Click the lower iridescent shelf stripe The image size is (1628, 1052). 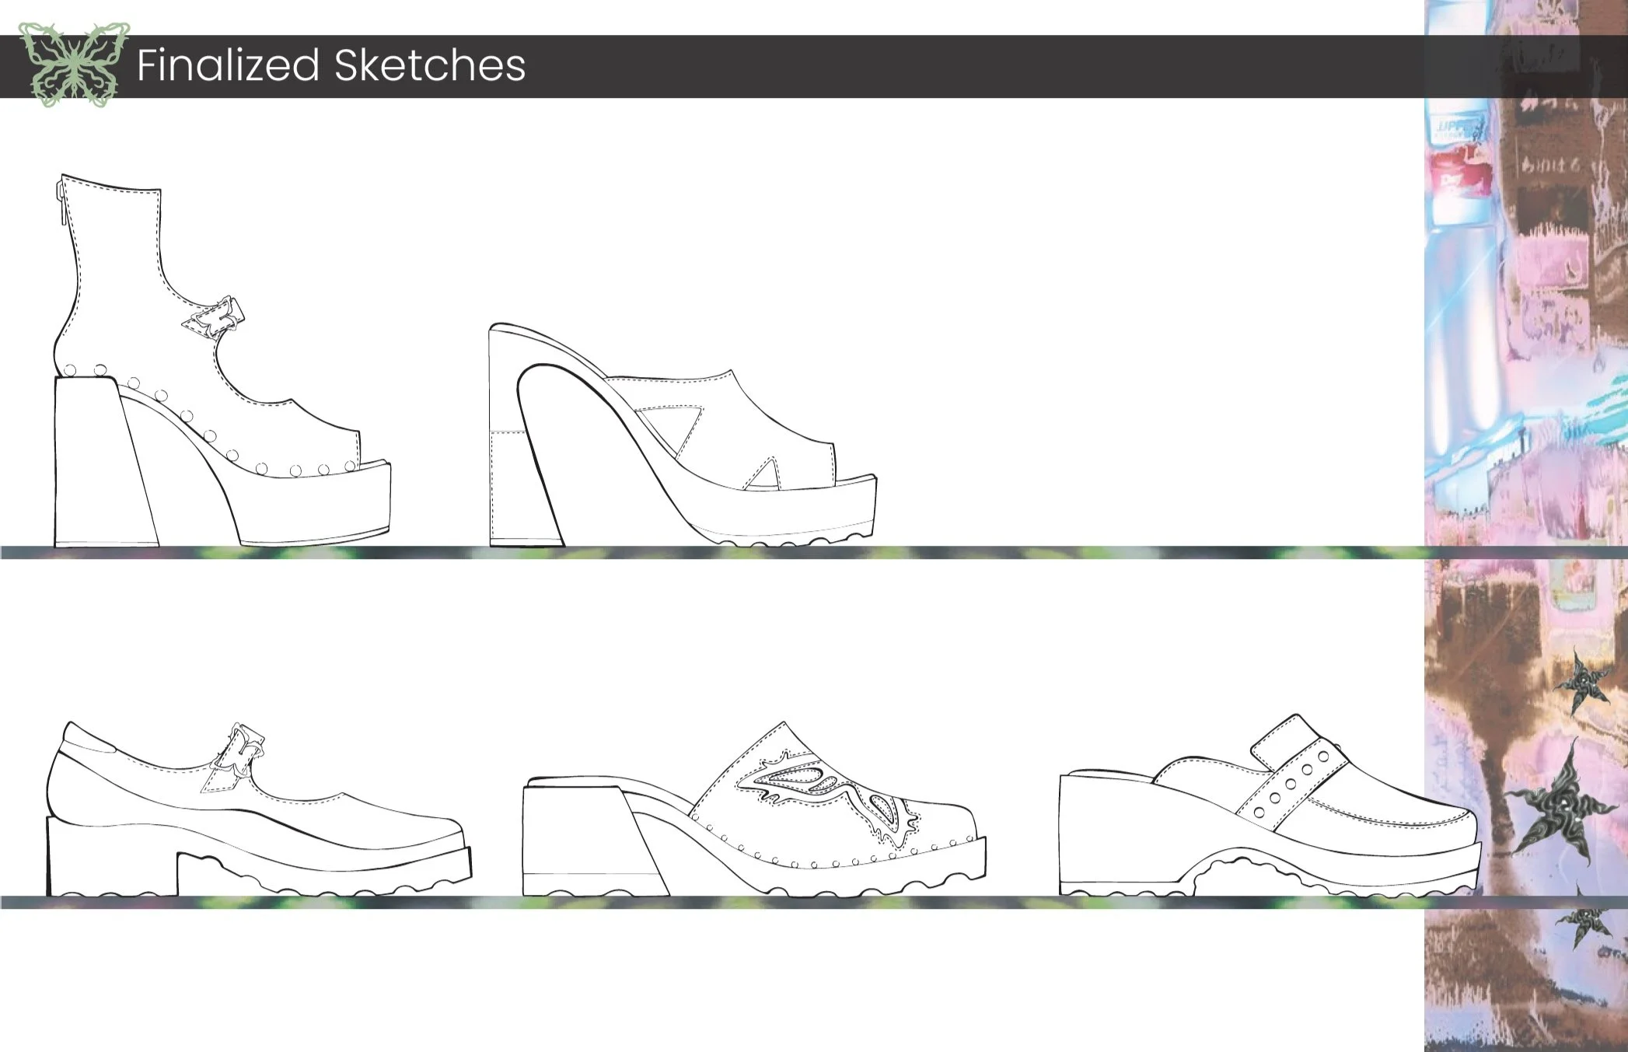[700, 903]
